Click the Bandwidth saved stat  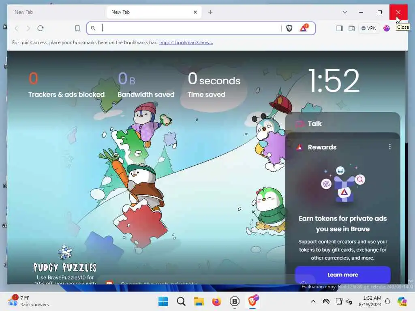[146, 85]
